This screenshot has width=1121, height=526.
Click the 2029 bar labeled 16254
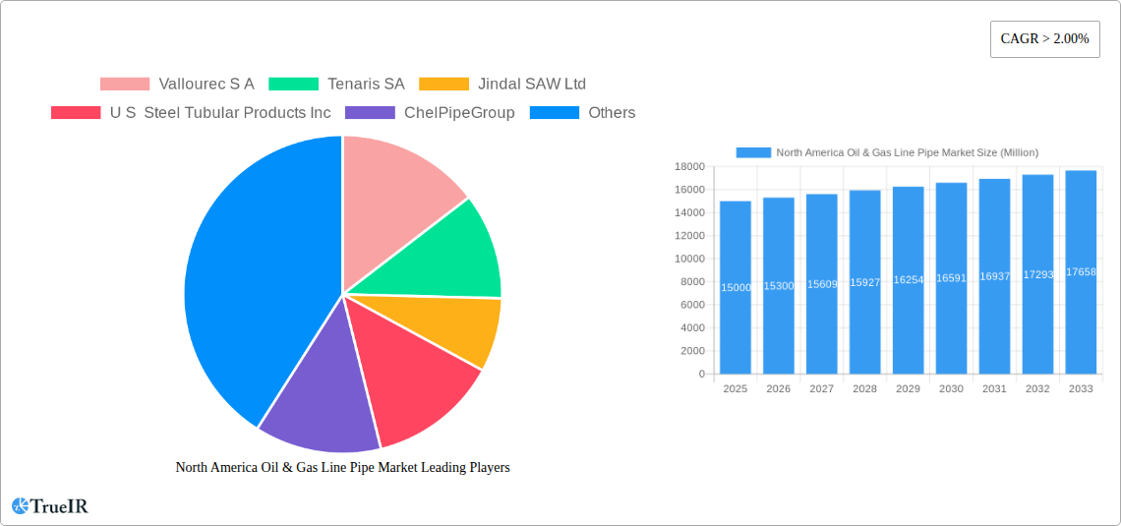point(908,280)
